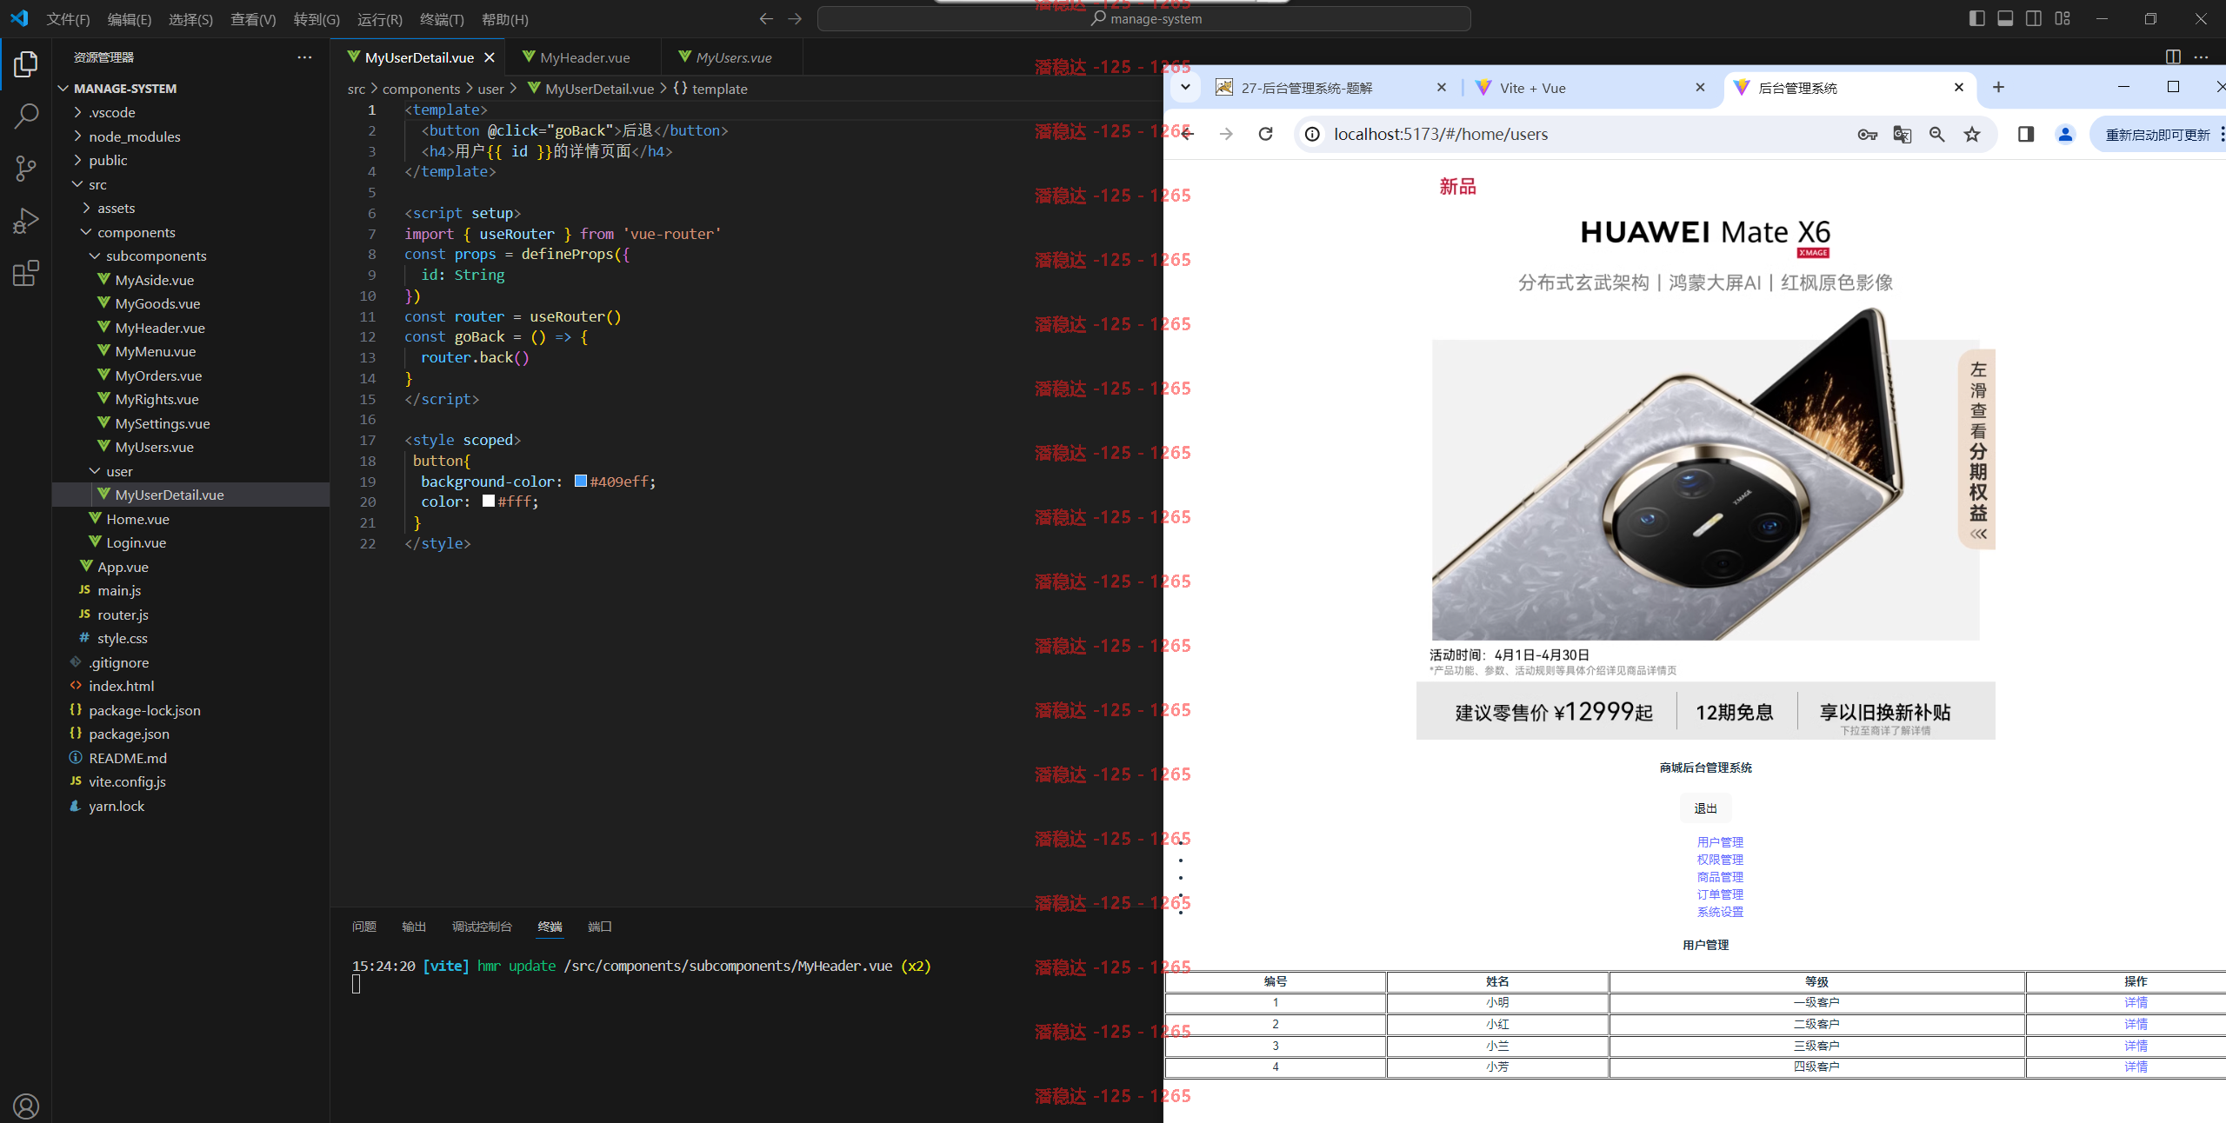The height and width of the screenshot is (1123, 2226).
Task: Switch to the 问题 panel tab
Action: pos(364,927)
